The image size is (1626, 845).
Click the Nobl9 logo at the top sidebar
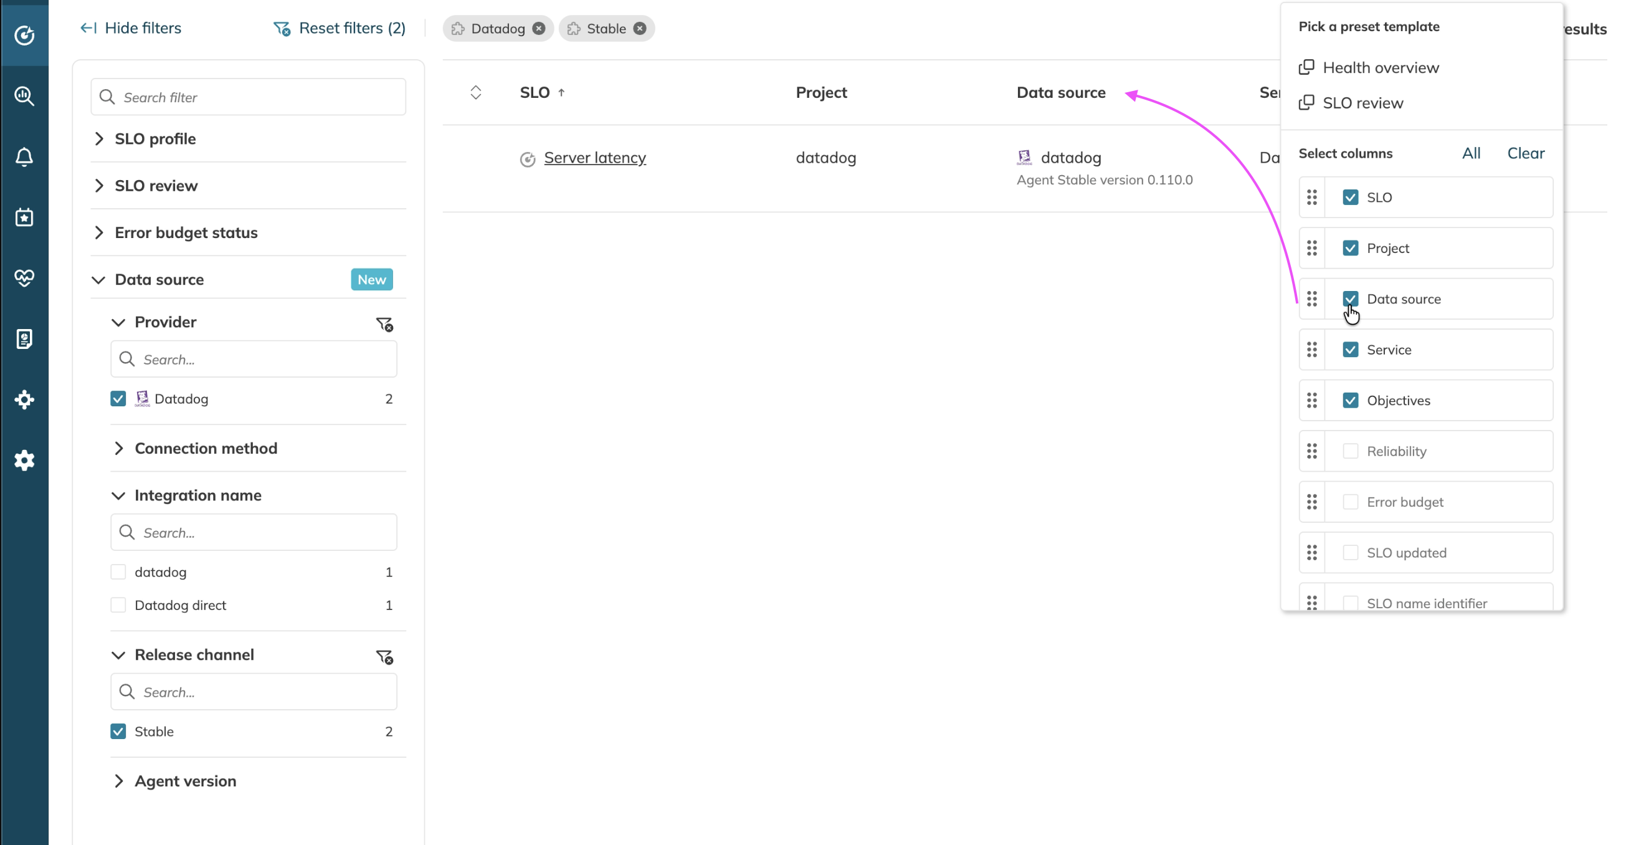click(x=24, y=36)
